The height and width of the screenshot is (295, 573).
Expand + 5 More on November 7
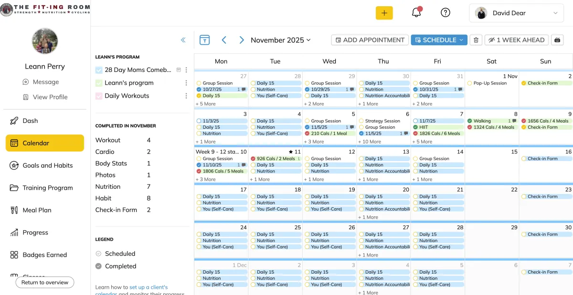(x=423, y=142)
